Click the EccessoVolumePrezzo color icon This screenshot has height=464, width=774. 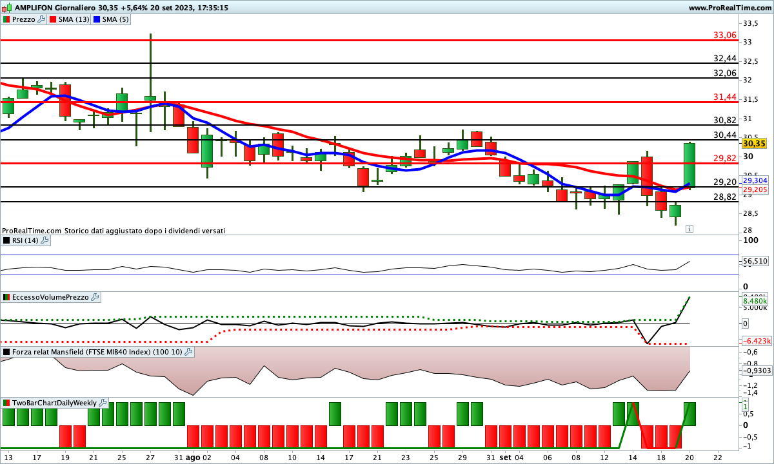pos(6,297)
